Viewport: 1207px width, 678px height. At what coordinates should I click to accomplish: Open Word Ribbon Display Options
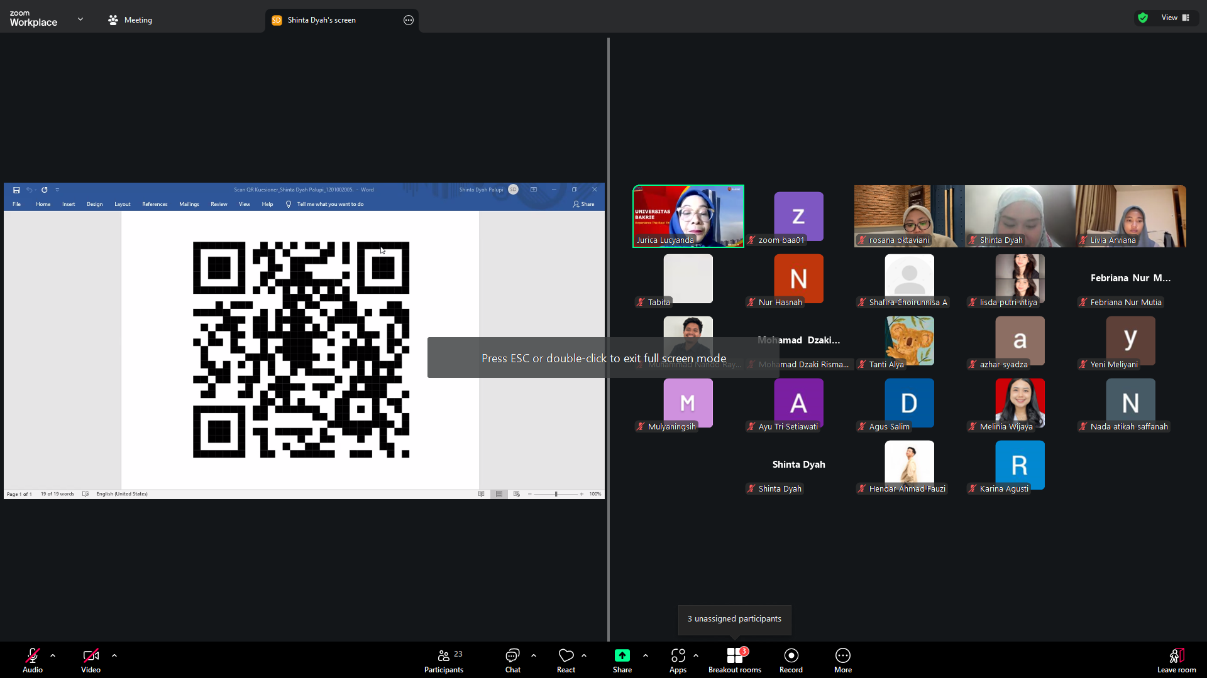coord(534,190)
